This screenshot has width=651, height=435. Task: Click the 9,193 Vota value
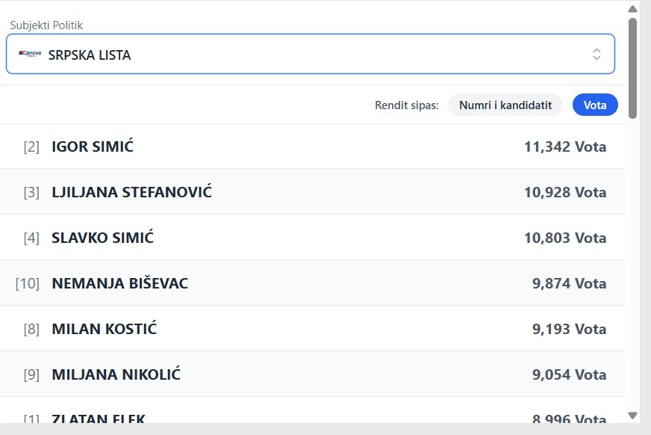[x=569, y=329]
